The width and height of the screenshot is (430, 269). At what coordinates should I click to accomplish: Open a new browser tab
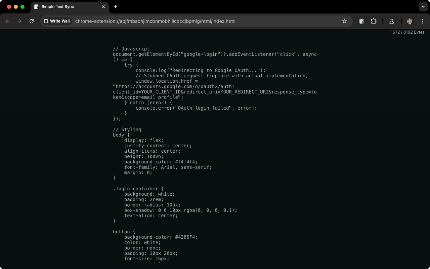coord(116,7)
